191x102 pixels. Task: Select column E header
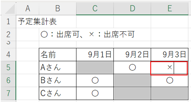(170, 9)
